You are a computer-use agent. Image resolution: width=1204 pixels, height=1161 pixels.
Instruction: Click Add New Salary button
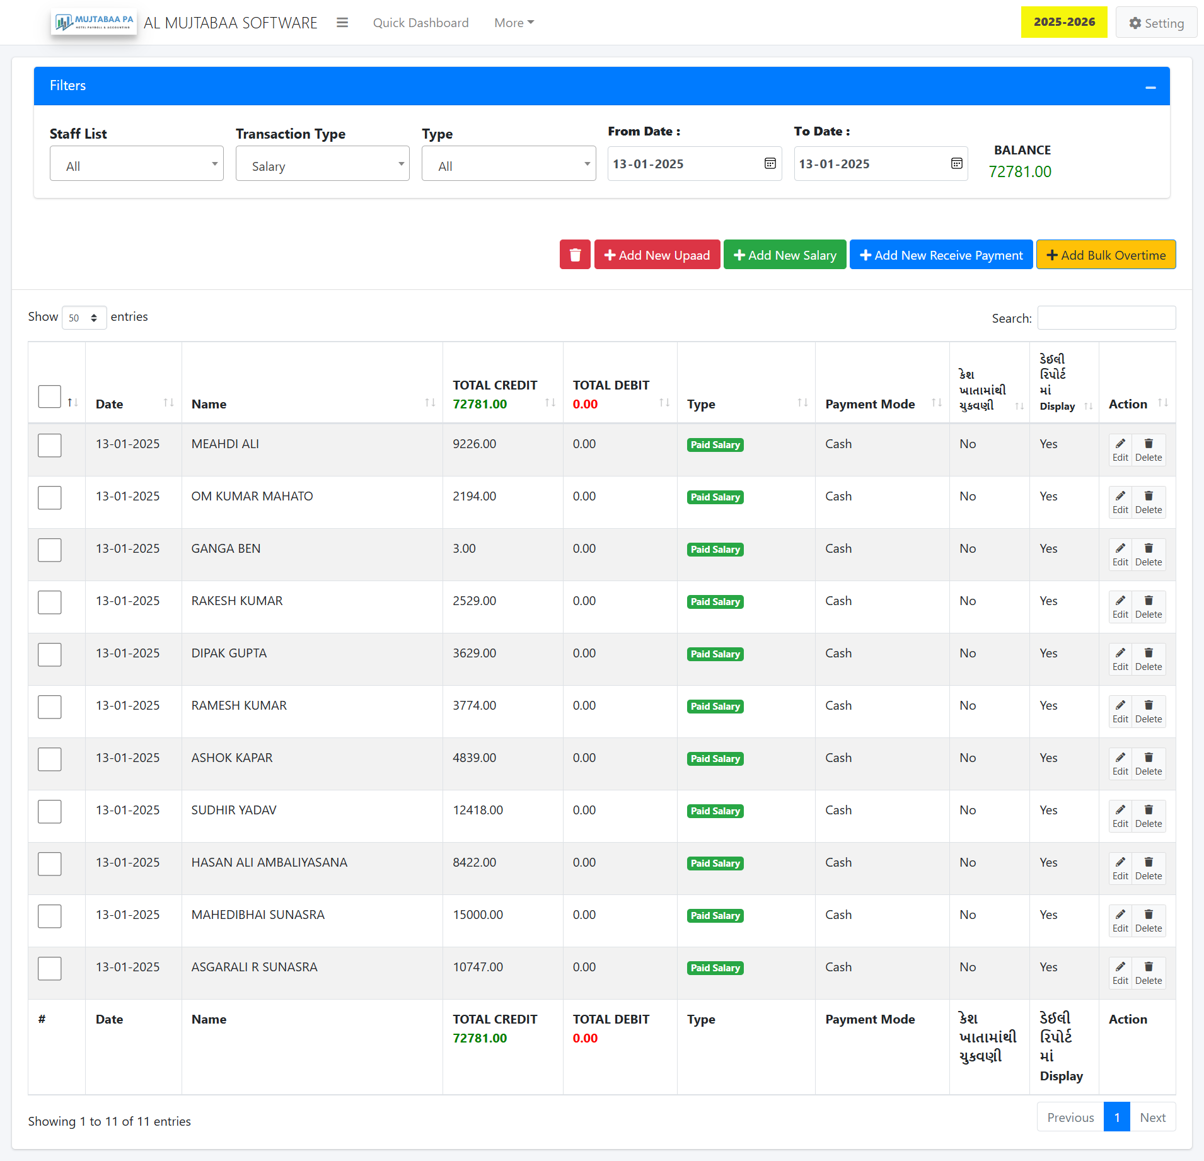click(x=784, y=255)
